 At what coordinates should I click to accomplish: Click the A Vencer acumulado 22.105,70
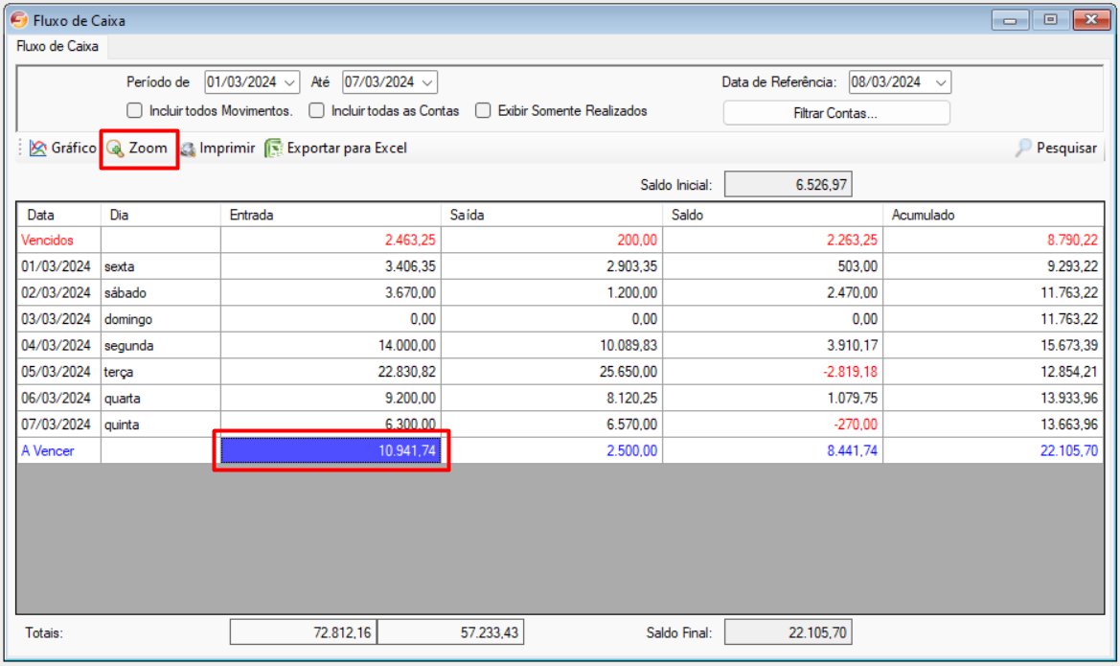point(994,451)
